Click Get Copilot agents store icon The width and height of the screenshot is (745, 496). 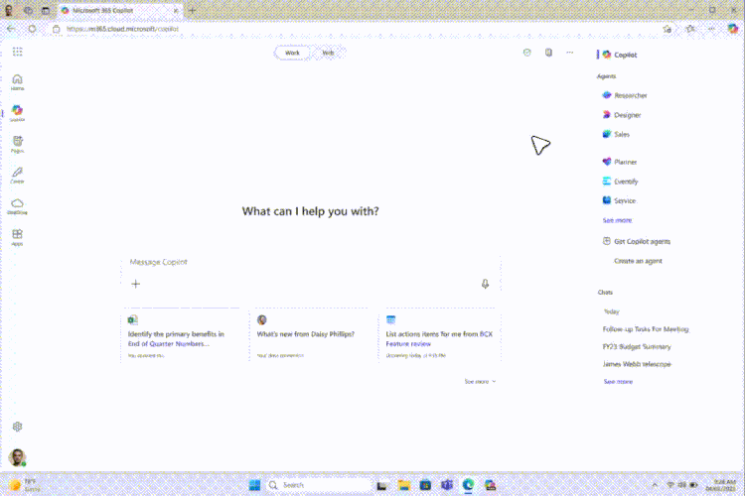pos(607,241)
